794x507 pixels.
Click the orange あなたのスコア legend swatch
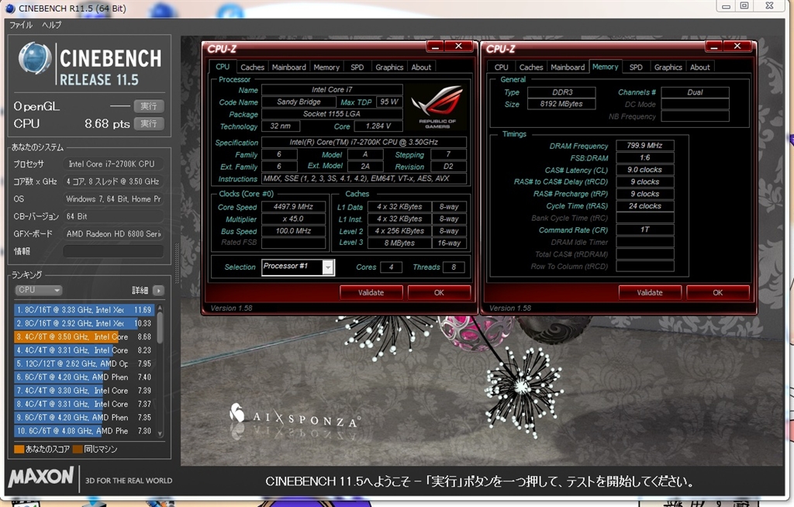click(x=19, y=450)
